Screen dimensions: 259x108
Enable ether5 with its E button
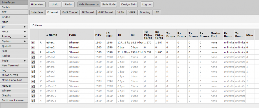(x=33, y=62)
